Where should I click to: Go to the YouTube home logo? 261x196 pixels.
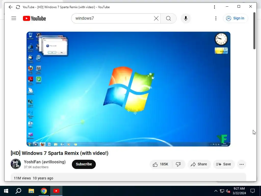[x=34, y=18]
